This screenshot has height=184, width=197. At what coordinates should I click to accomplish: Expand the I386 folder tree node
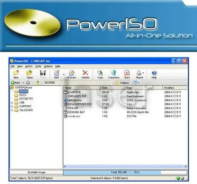coord(12,103)
